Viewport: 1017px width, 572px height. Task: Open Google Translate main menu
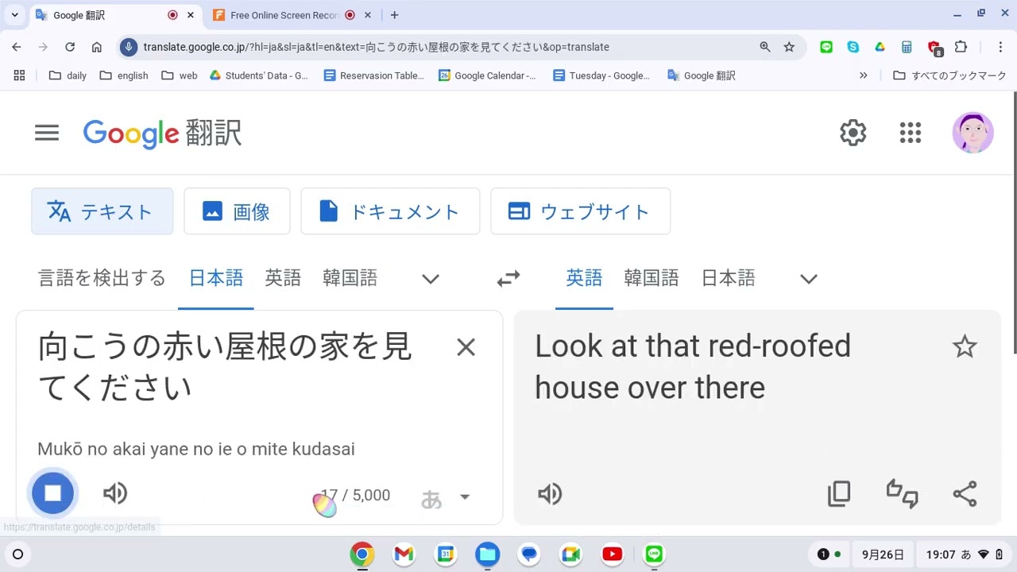[47, 133]
